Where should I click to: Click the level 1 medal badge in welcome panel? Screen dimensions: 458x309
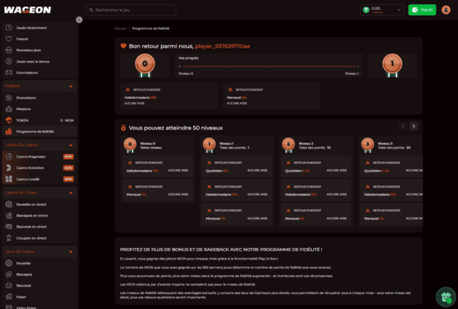click(x=392, y=65)
